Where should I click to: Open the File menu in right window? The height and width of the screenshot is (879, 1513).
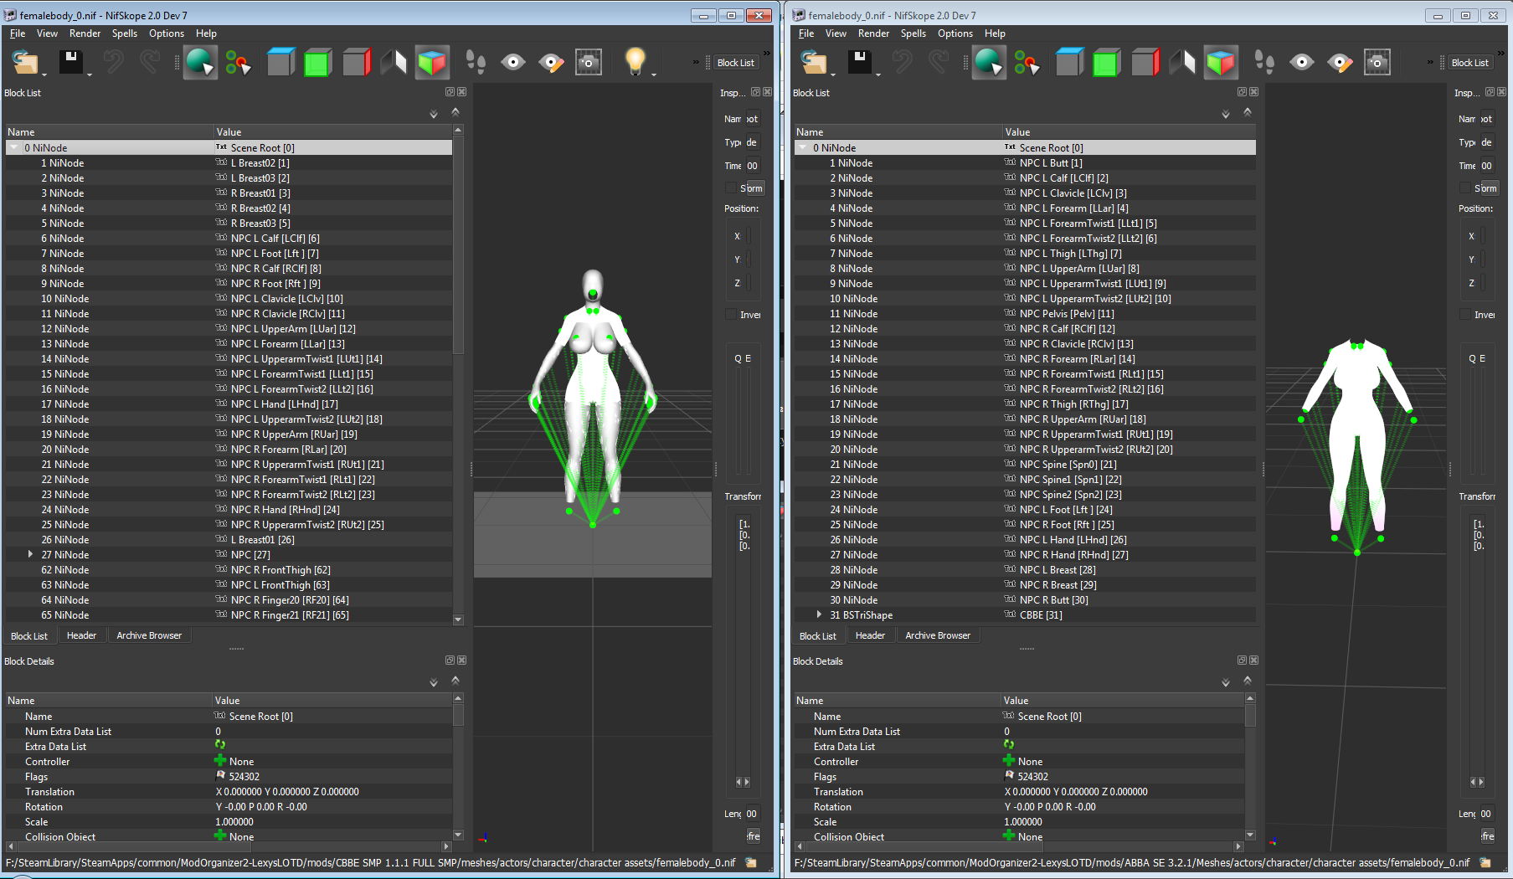coord(806,33)
